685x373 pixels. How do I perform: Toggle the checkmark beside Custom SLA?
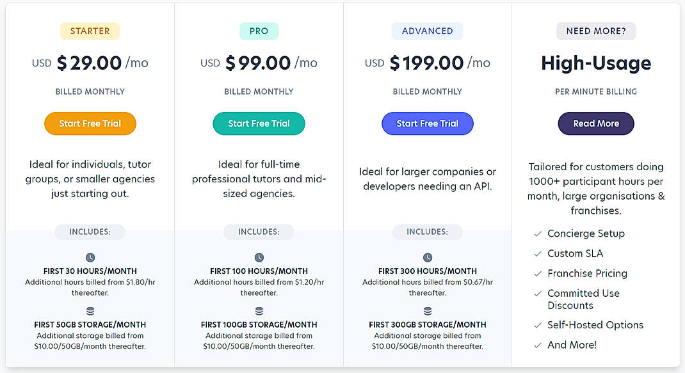[x=538, y=253]
